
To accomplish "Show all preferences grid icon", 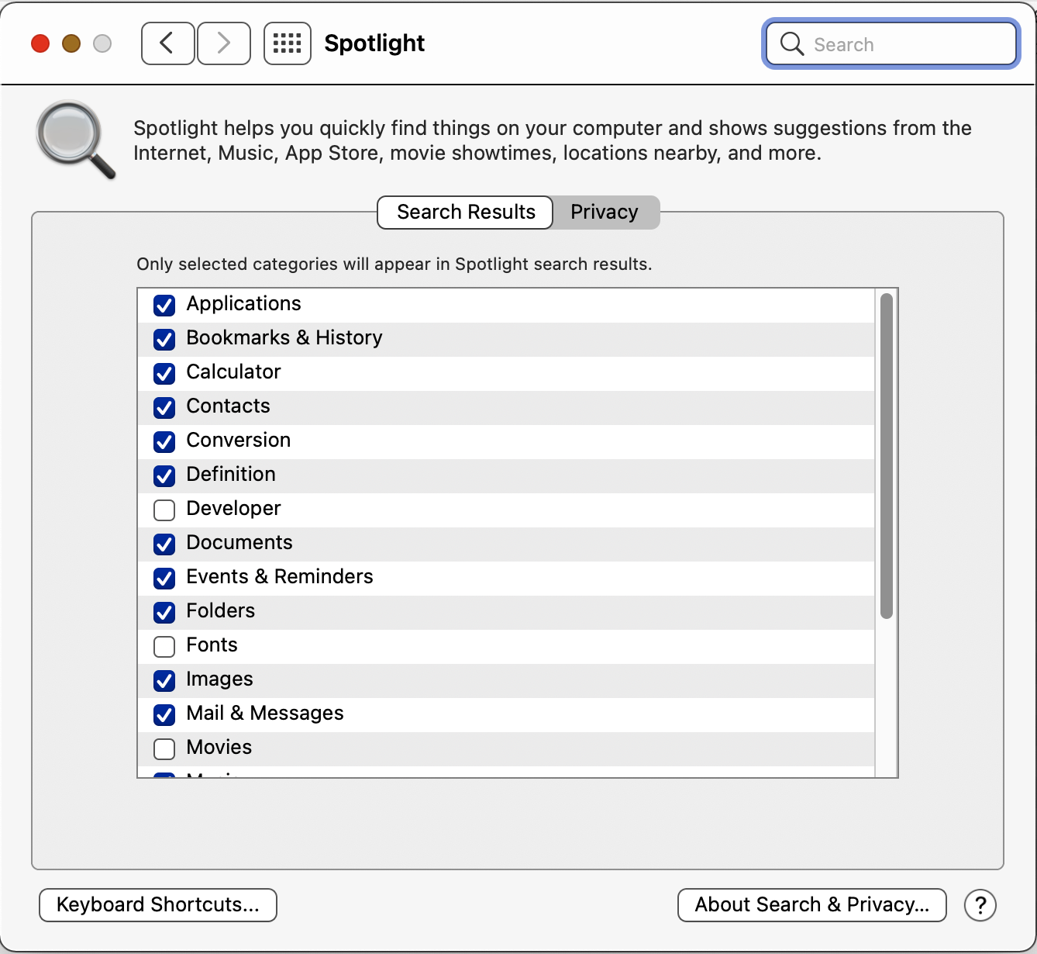I will tap(288, 43).
